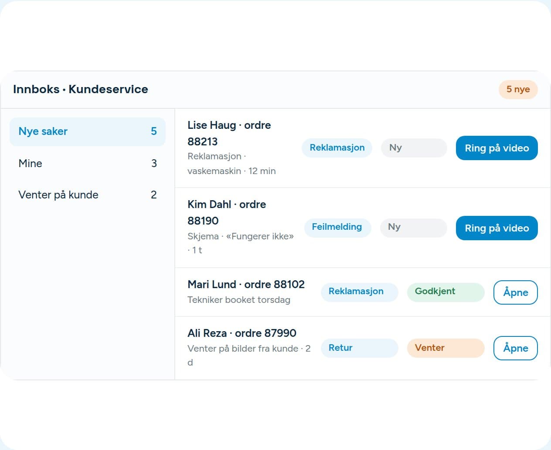Click text Reklamasjon · vaskemaskin · 12 min
The width and height of the screenshot is (551, 450).
tap(231, 164)
